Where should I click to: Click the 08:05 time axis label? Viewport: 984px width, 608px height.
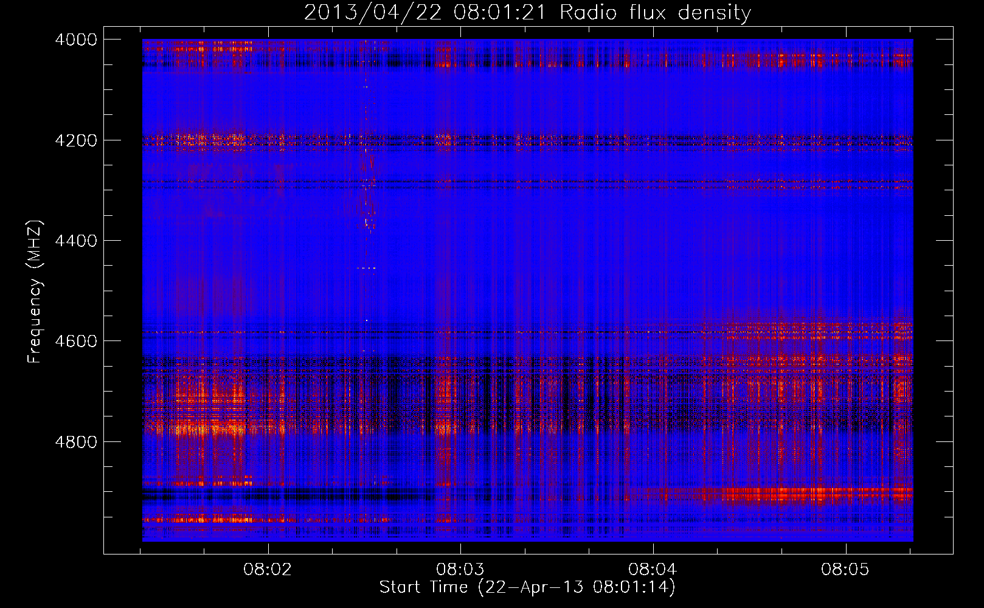pyautogui.click(x=845, y=570)
